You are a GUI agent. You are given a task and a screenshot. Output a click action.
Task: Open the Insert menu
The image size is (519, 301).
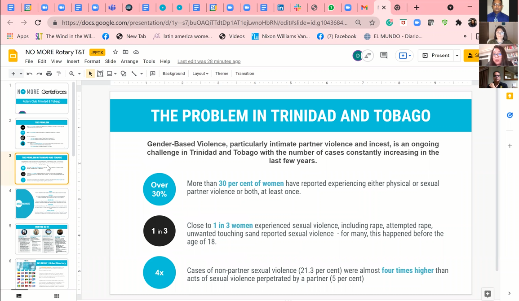(x=73, y=61)
